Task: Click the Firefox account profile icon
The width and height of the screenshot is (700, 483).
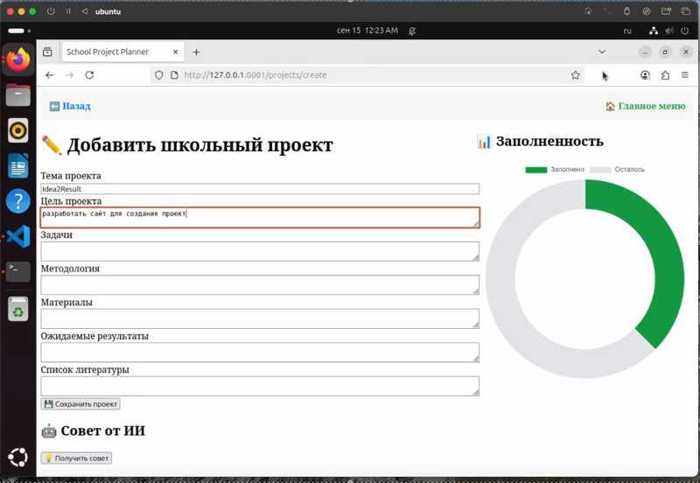Action: point(645,75)
